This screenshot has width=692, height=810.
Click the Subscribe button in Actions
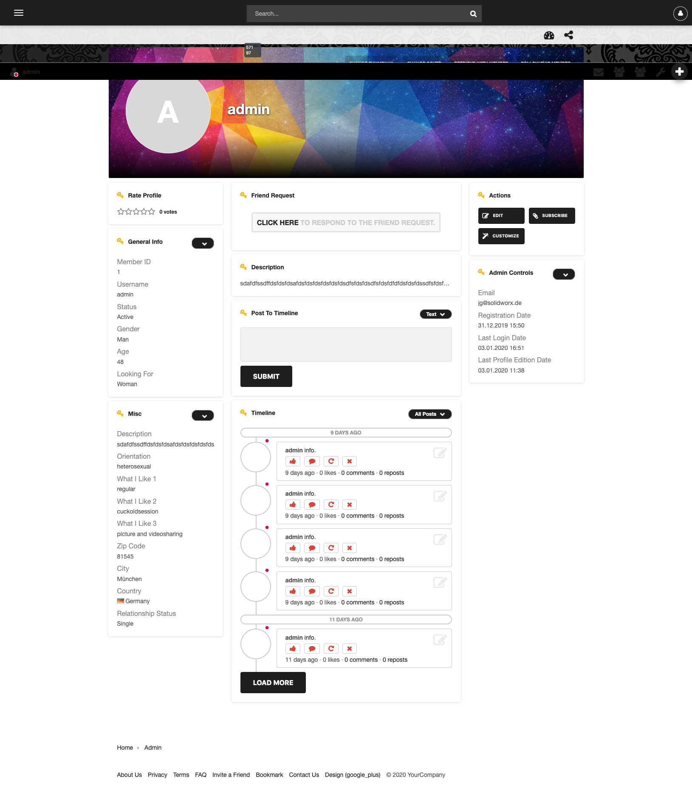point(551,216)
